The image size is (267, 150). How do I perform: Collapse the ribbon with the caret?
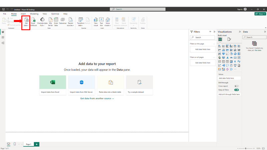coord(266,28)
